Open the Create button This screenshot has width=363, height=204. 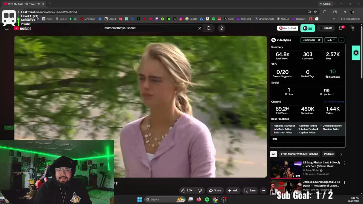click(x=326, y=28)
